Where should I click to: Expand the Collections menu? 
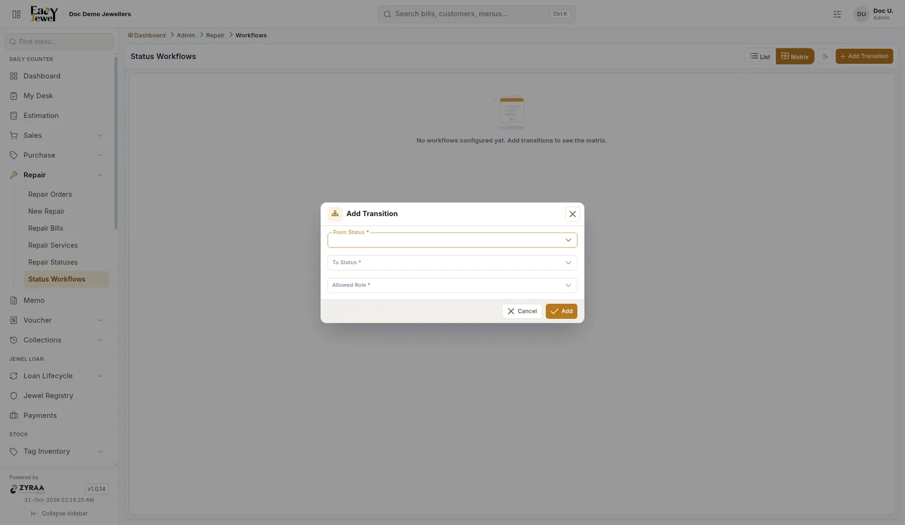[59, 340]
